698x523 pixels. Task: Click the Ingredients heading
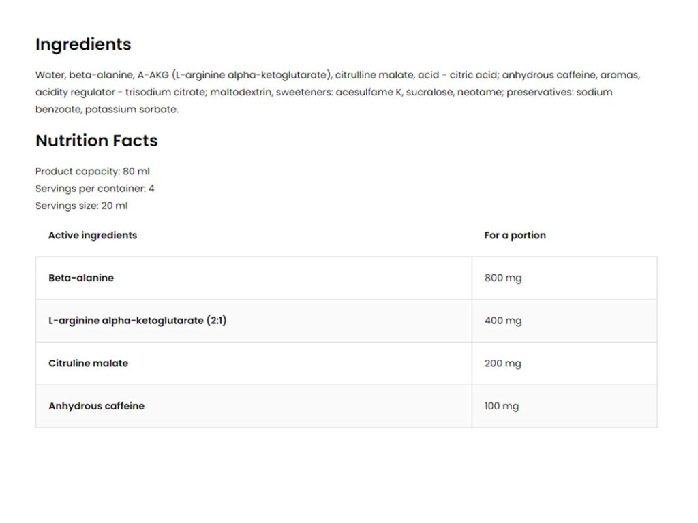point(83,44)
